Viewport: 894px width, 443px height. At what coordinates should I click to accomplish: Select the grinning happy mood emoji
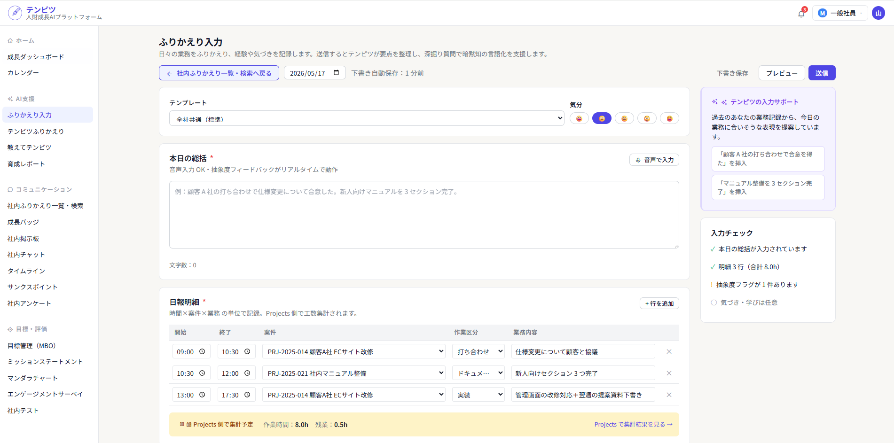coord(579,118)
